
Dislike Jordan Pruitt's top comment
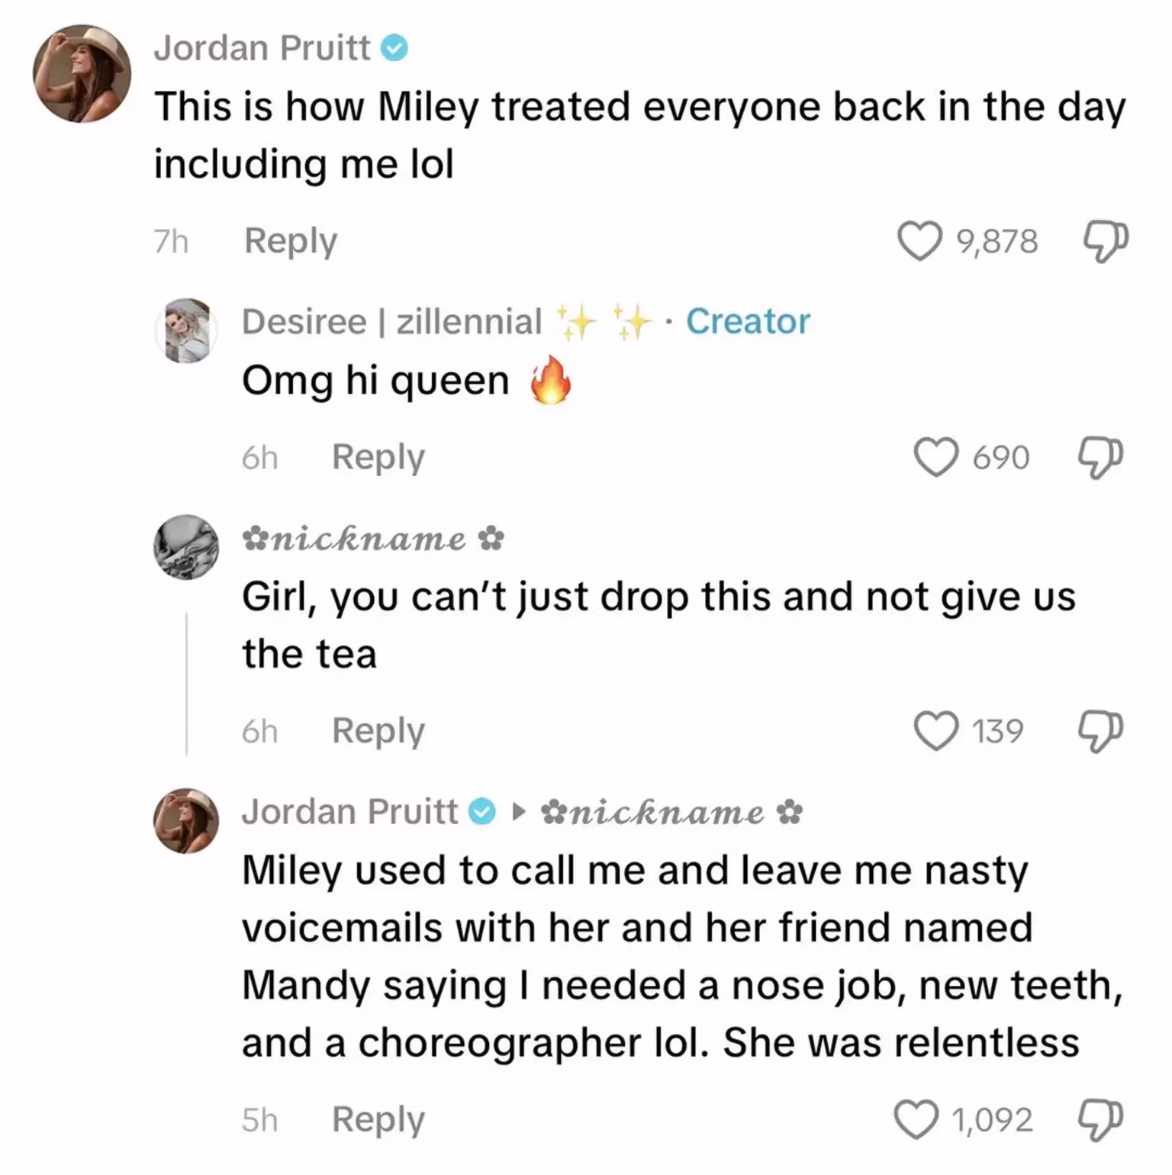(x=1106, y=242)
